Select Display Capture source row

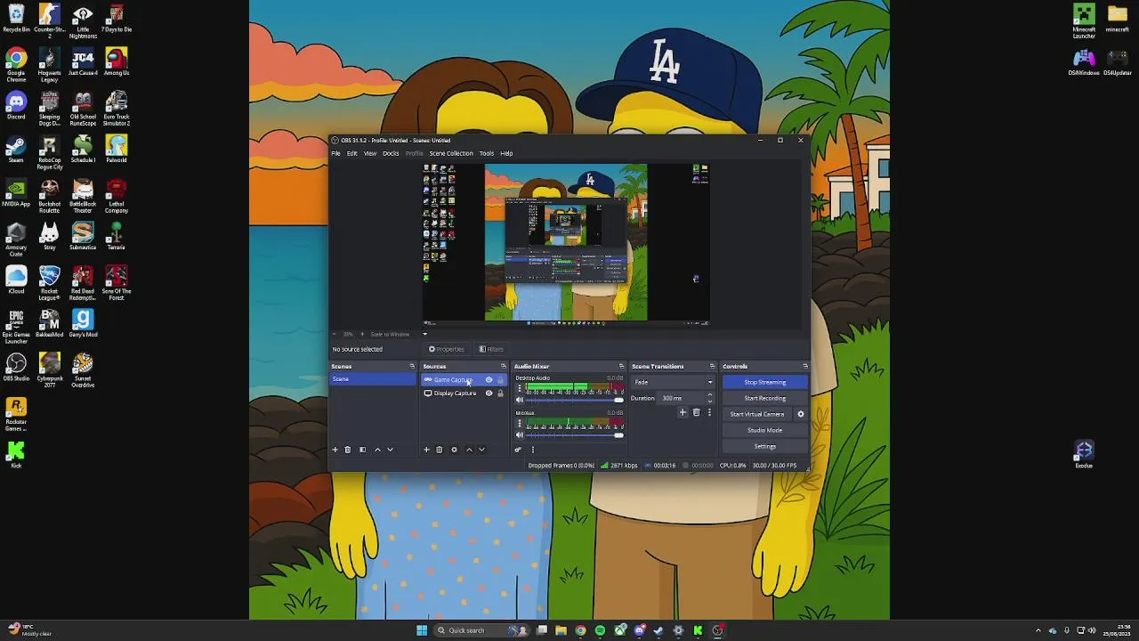click(464, 394)
